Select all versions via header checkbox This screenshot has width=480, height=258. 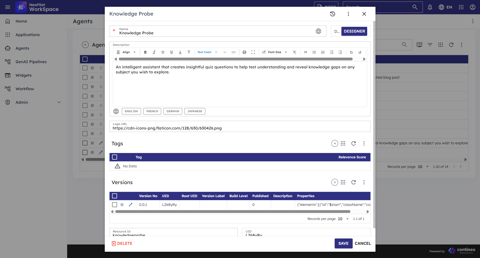(115, 196)
